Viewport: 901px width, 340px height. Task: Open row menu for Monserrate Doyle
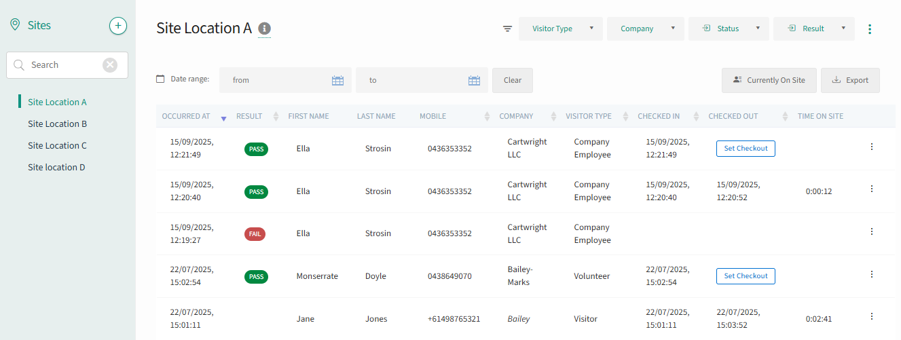[x=872, y=275]
